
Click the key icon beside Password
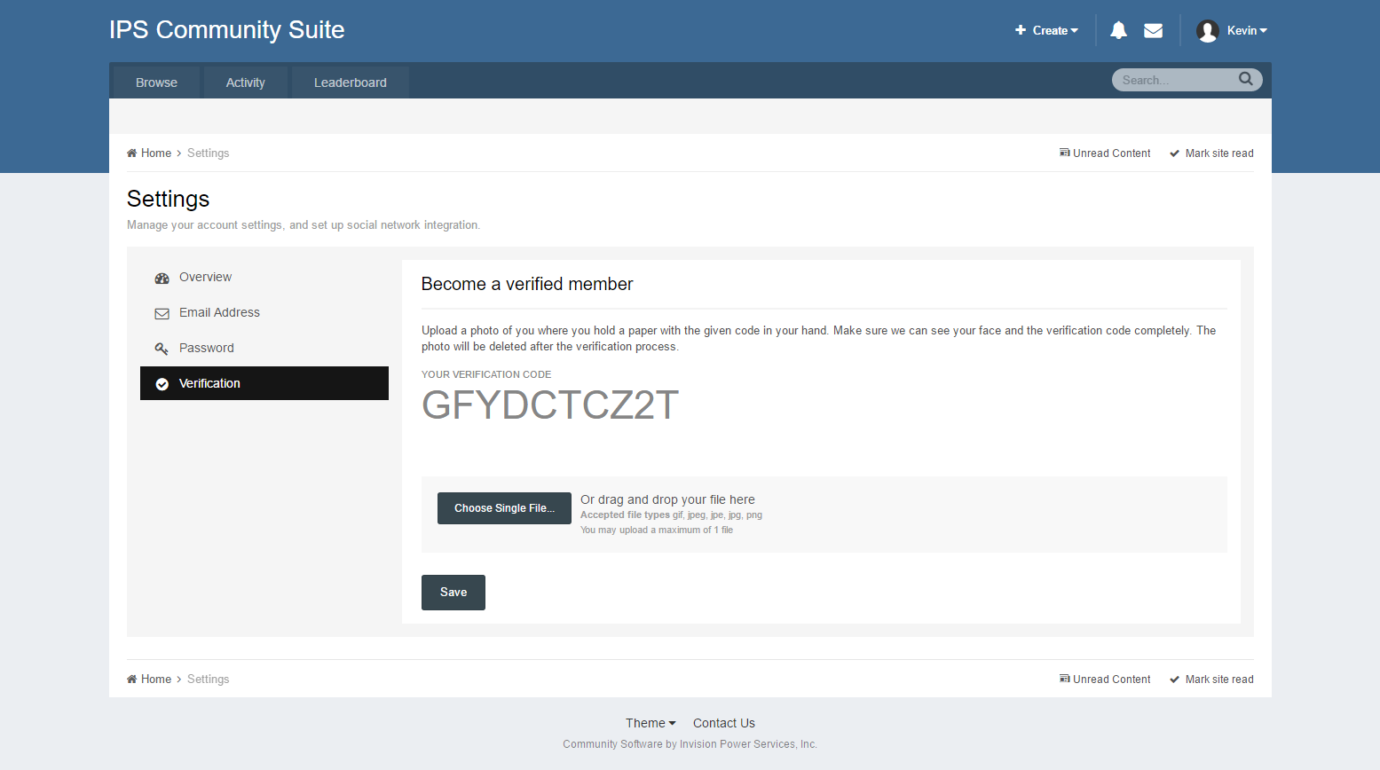tap(162, 348)
